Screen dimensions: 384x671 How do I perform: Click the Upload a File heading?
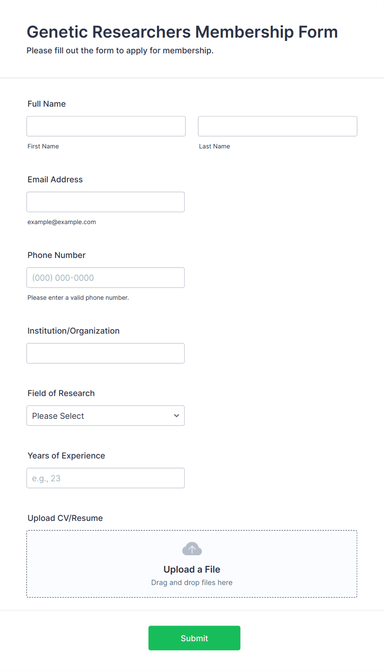click(192, 569)
